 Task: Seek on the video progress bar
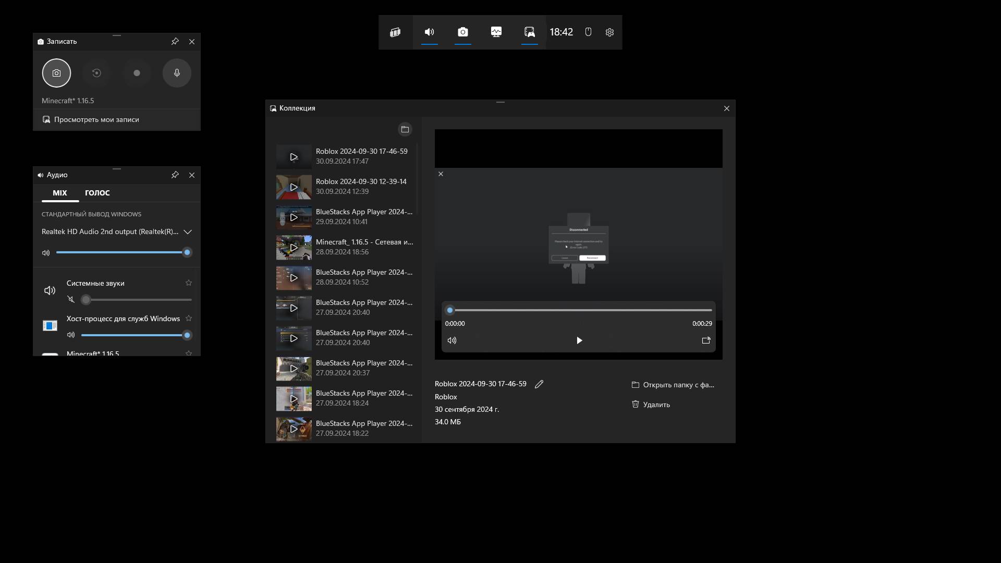[579, 310]
